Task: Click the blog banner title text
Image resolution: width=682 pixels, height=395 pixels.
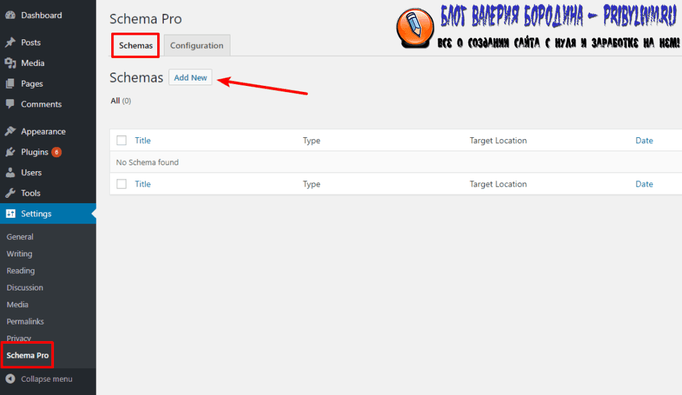Action: pos(559,17)
